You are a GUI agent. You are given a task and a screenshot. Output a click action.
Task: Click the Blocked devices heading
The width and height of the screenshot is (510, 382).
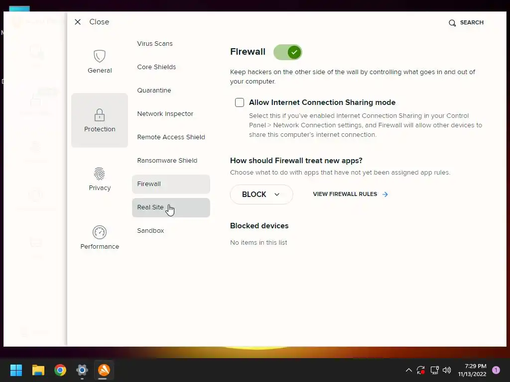click(259, 226)
